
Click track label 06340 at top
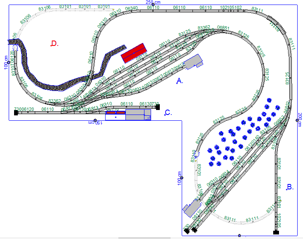(131, 8)
